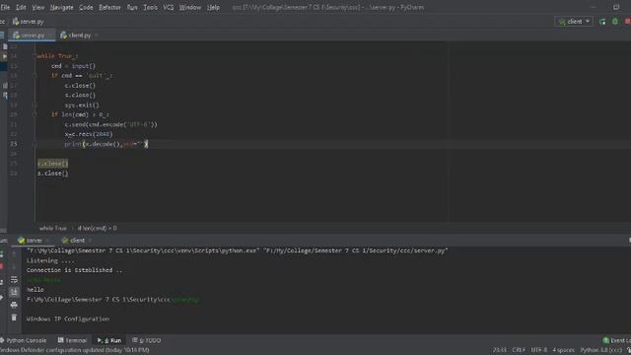Open the Edit menu
Viewport: 631px width, 355px height.
(21, 7)
